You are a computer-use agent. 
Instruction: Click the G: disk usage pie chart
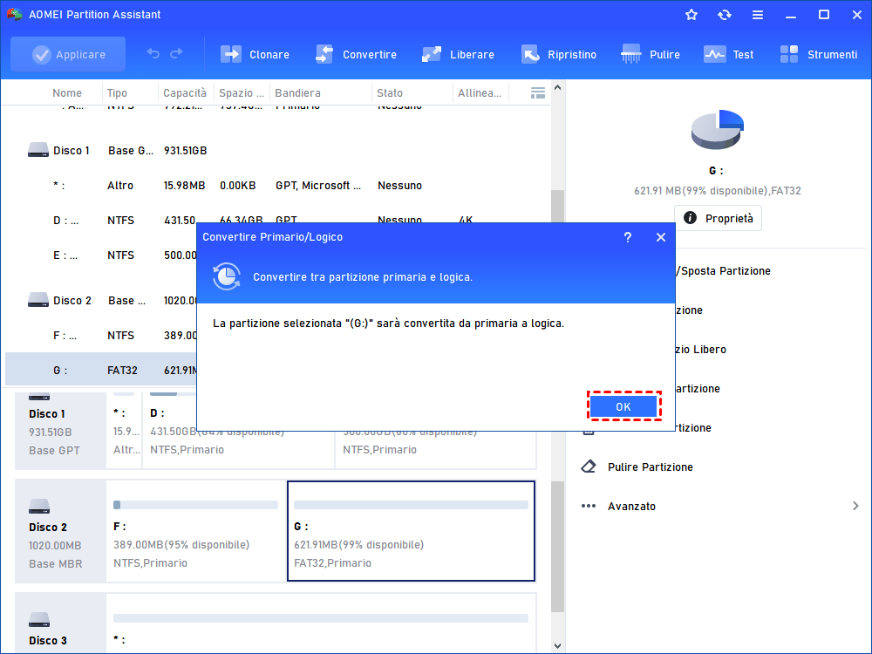pos(718,130)
